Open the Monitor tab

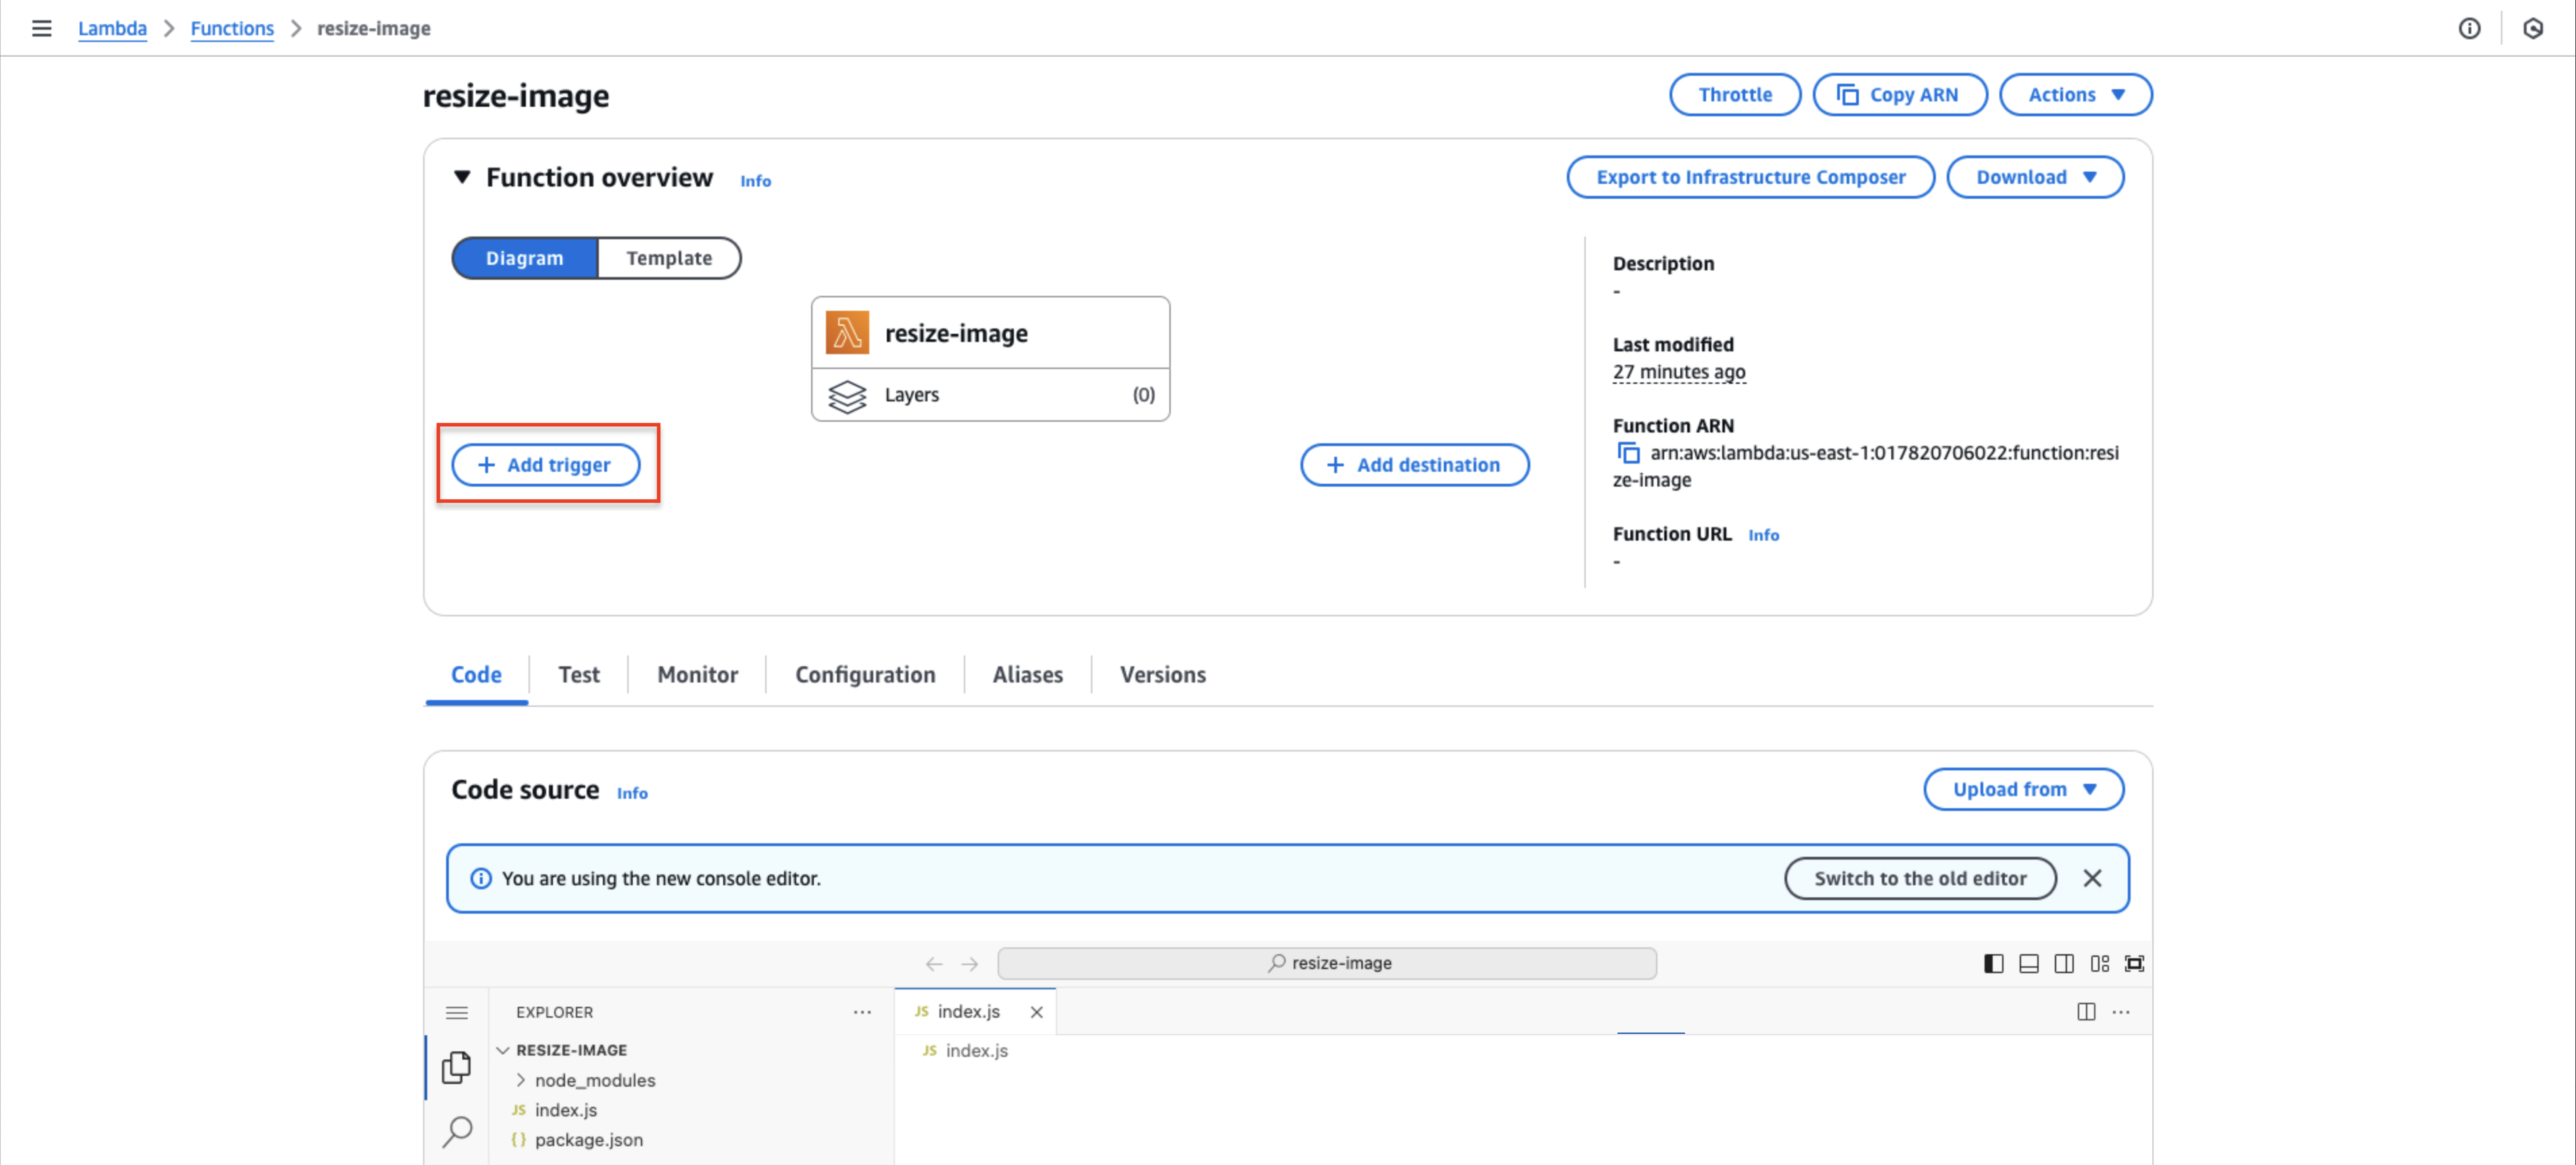click(697, 675)
